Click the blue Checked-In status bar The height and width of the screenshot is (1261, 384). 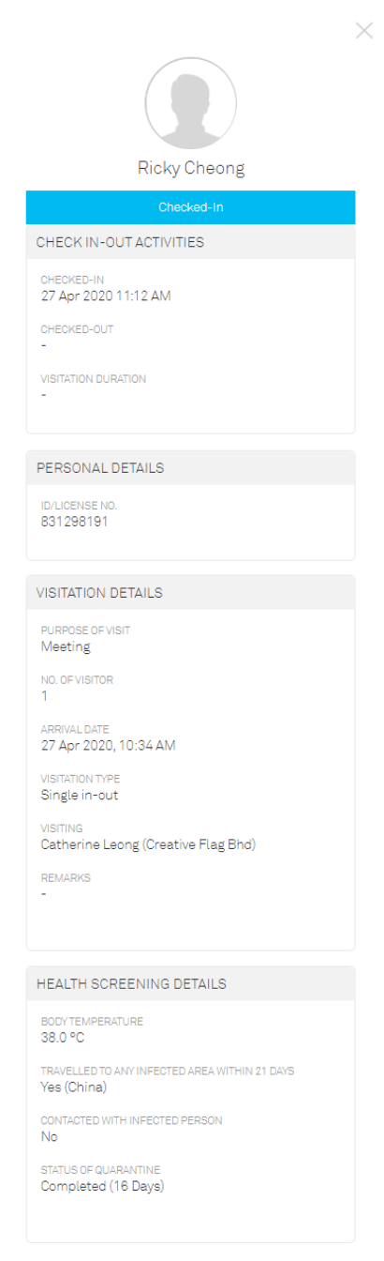click(x=191, y=207)
